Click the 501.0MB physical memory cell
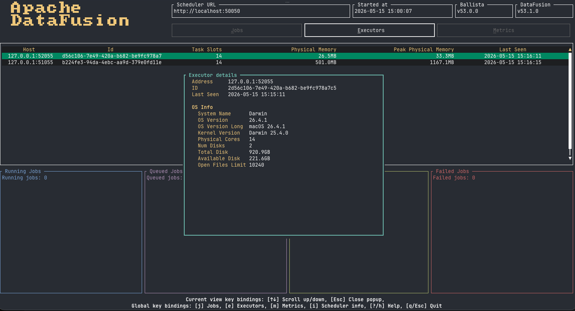The image size is (575, 311). tap(326, 63)
